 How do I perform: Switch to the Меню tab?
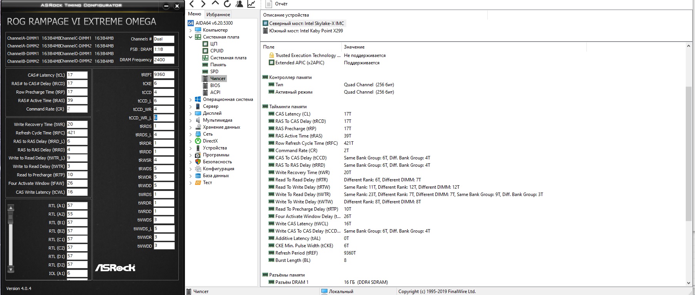(195, 14)
